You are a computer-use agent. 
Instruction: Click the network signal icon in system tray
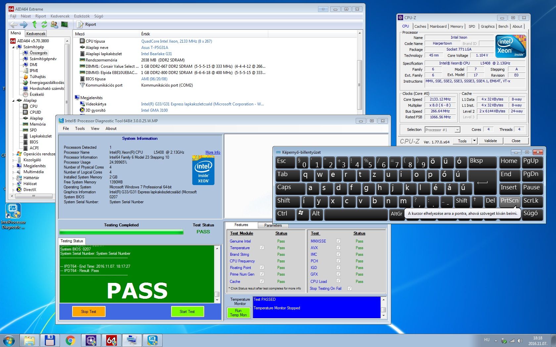click(x=512, y=341)
